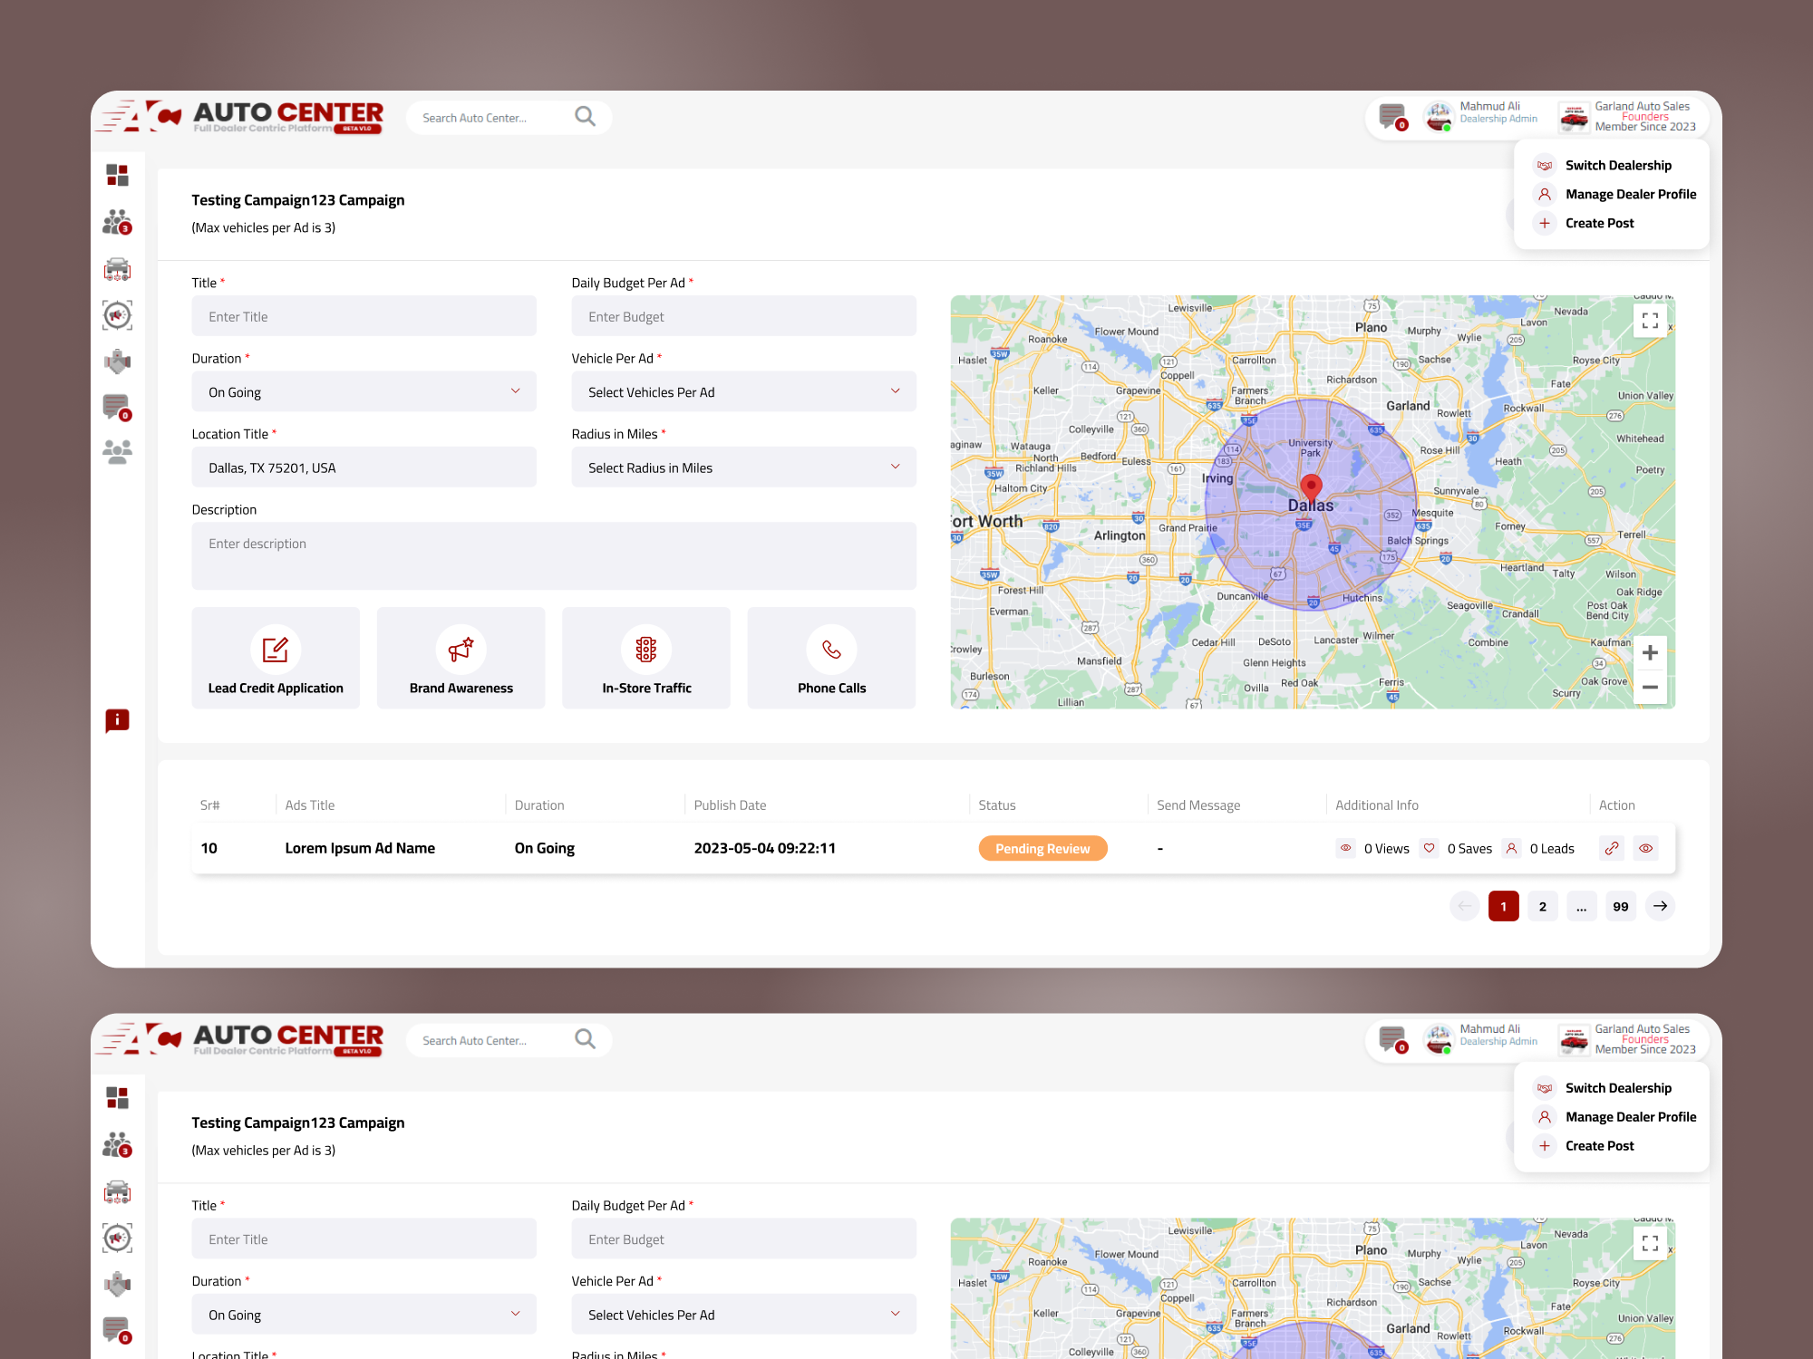Open the campaign target megaphone sidebar icon

[x=117, y=315]
